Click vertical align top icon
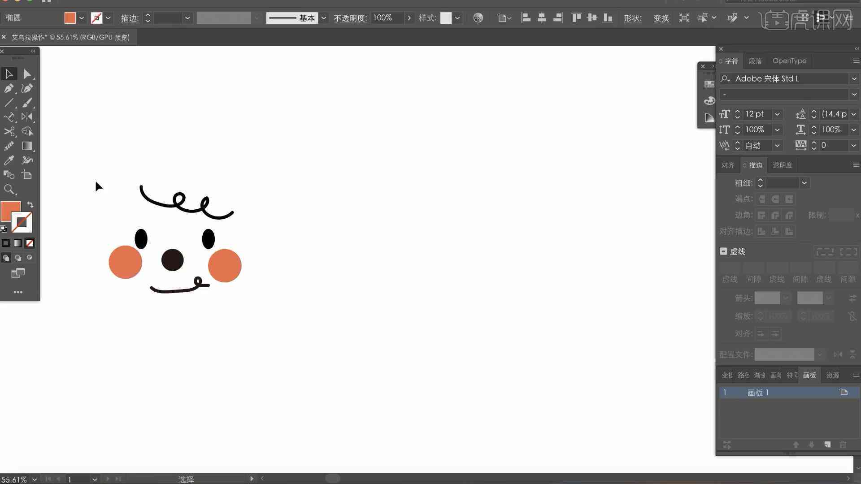Image resolution: width=861 pixels, height=484 pixels. [x=576, y=18]
